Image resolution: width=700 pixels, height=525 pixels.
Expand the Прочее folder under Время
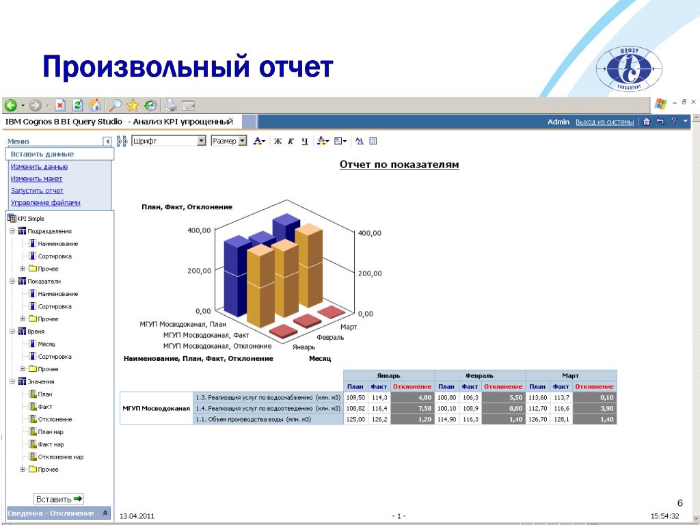23,368
